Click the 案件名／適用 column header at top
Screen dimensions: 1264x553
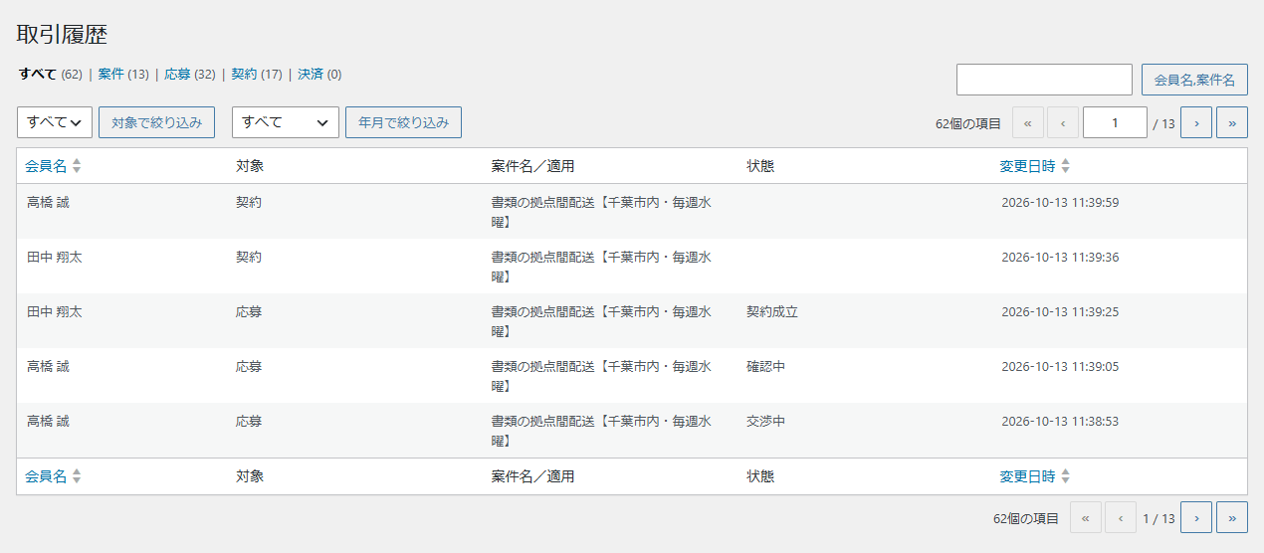click(x=532, y=166)
